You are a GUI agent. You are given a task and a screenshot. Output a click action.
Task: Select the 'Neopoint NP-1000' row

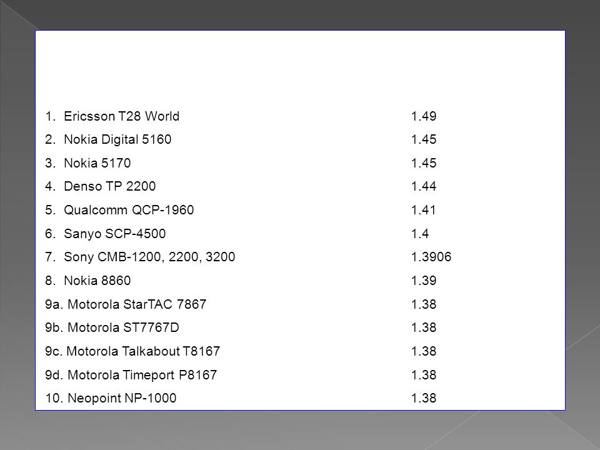pos(122,398)
